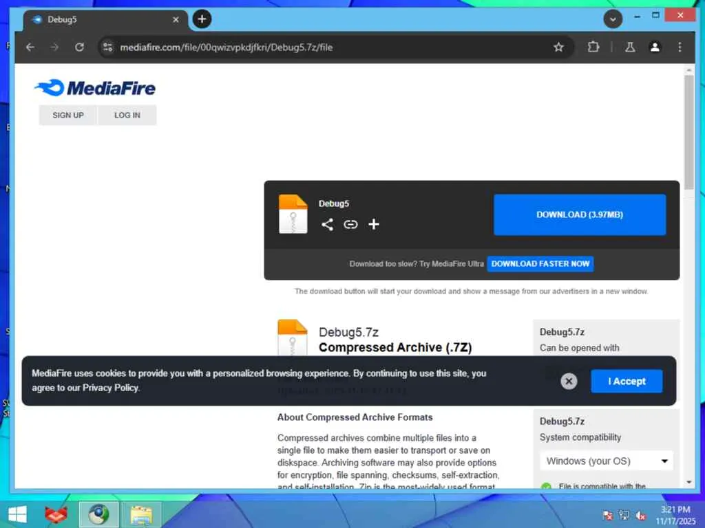The image size is (705, 528).
Task: Click the Chrome browser taskbar icon
Action: point(98,514)
